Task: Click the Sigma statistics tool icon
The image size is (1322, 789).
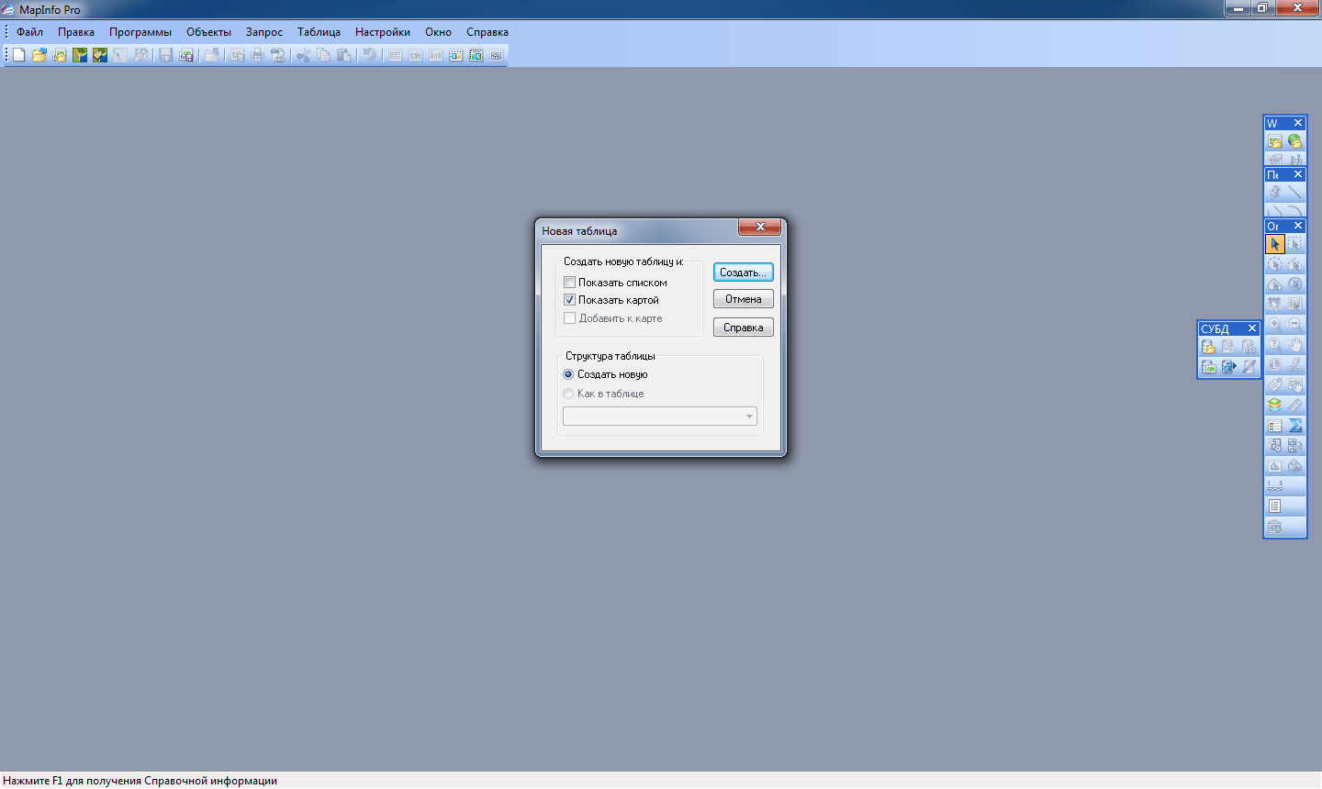Action: [x=1295, y=426]
